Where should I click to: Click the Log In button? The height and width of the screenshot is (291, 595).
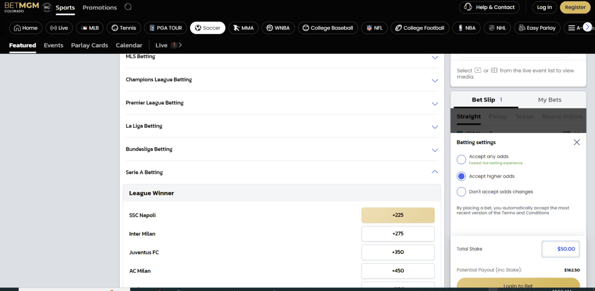pos(544,7)
